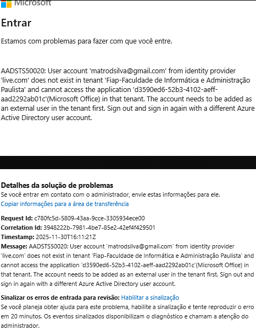Screen dimensions: 256x330
Task: Click the 'Se você entrar em contato' instruction line
Action: [x=110, y=194]
